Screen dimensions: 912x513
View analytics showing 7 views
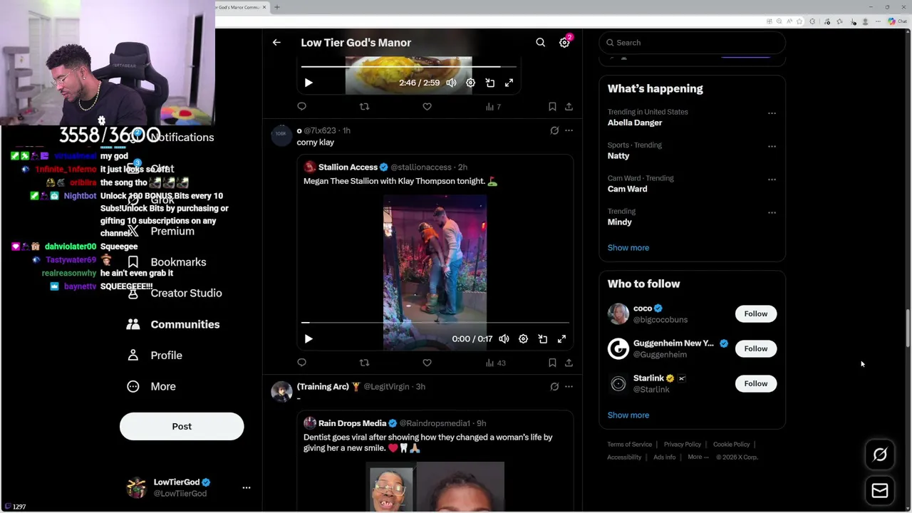(x=493, y=106)
